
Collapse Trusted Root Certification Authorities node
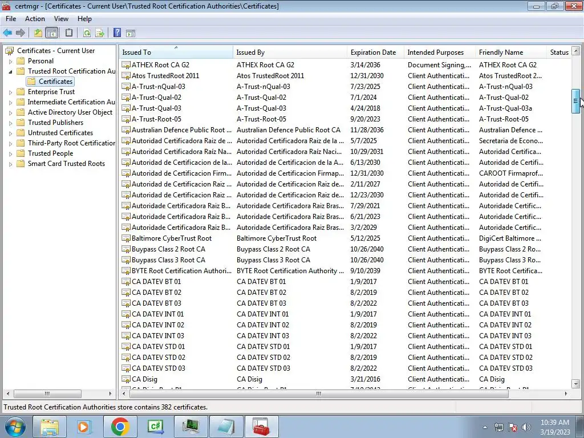point(10,71)
